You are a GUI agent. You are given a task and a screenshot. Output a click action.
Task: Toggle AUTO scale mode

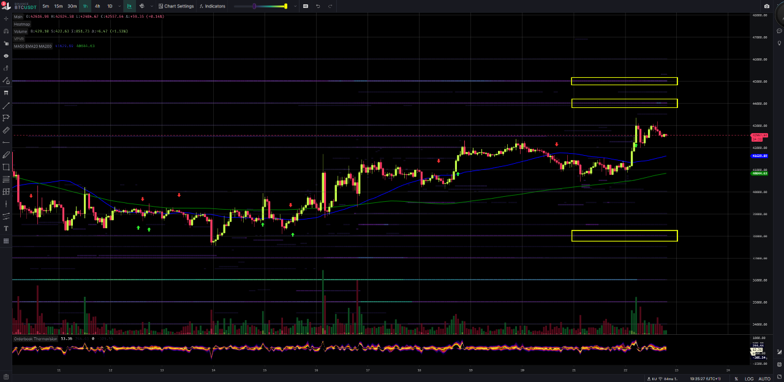764,378
